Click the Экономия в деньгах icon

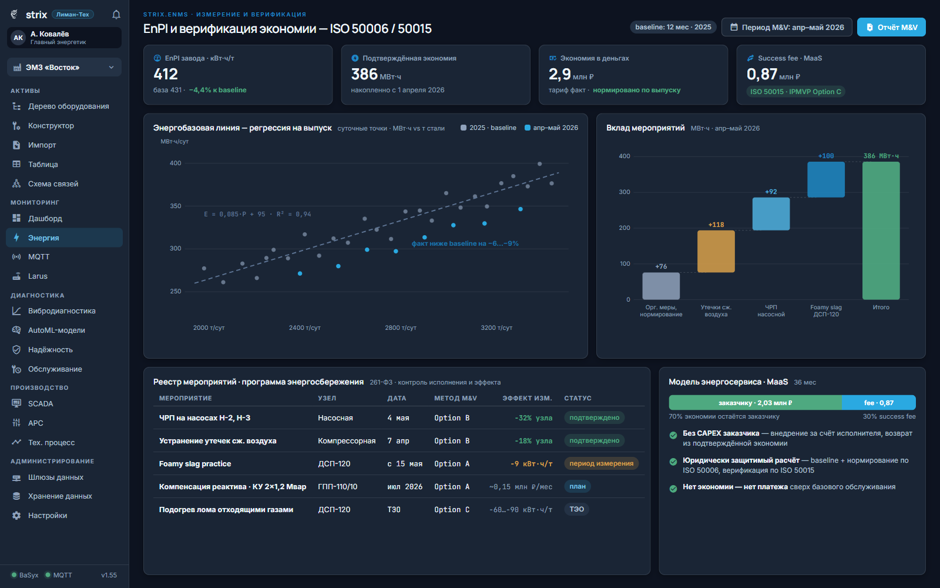tap(553, 58)
